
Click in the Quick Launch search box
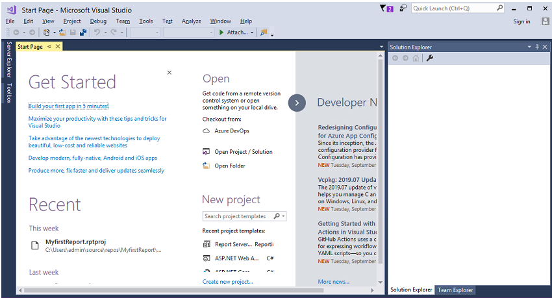[453, 8]
